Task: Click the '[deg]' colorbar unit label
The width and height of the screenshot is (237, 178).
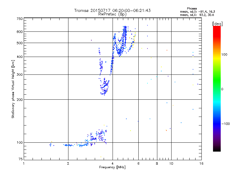Action: pos(217,24)
